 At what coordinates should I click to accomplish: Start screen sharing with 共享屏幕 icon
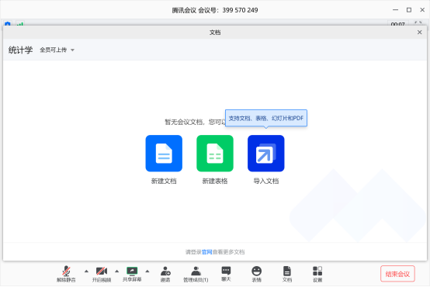coord(132,274)
